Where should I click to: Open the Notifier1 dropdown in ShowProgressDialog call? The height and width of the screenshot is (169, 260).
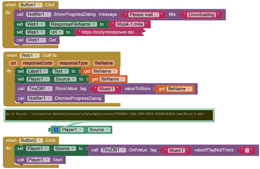[47, 14]
